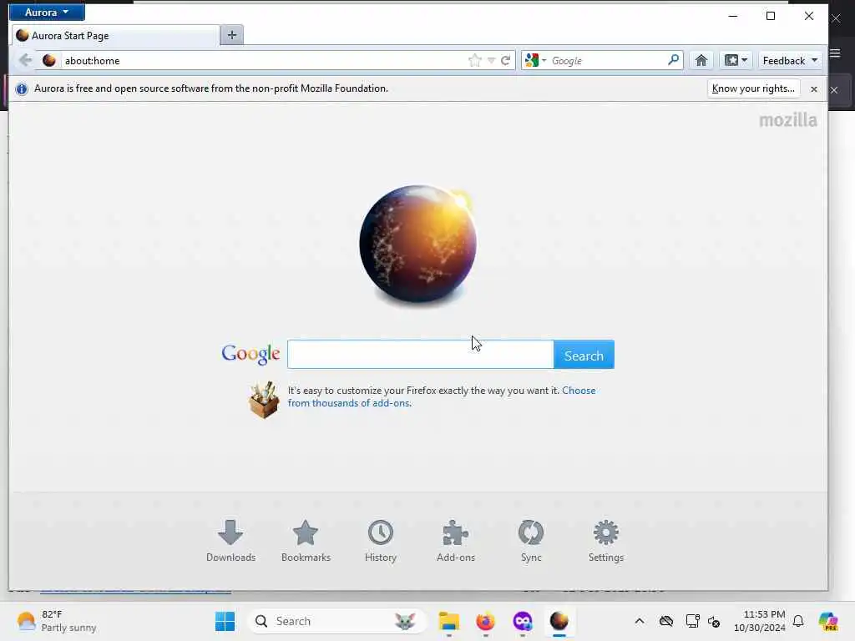Open Downloads from the start page
The height and width of the screenshot is (641, 855).
(230, 541)
